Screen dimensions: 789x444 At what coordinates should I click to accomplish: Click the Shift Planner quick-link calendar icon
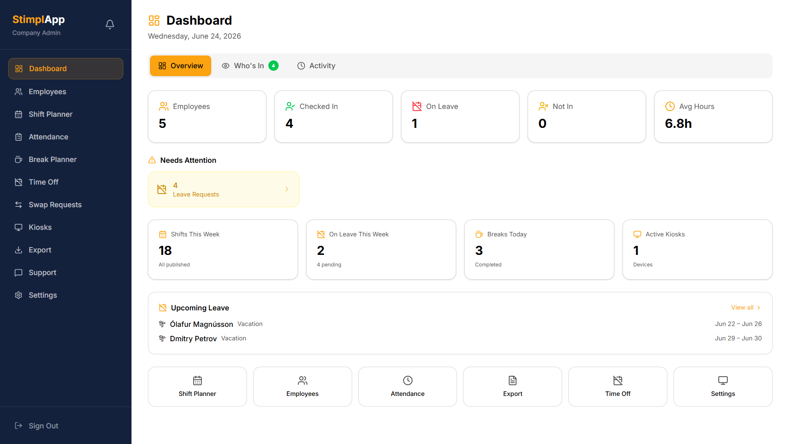pyautogui.click(x=197, y=380)
